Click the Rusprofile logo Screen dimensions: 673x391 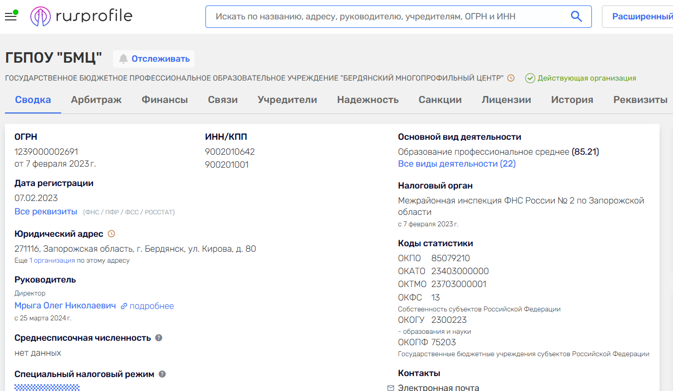(x=82, y=16)
